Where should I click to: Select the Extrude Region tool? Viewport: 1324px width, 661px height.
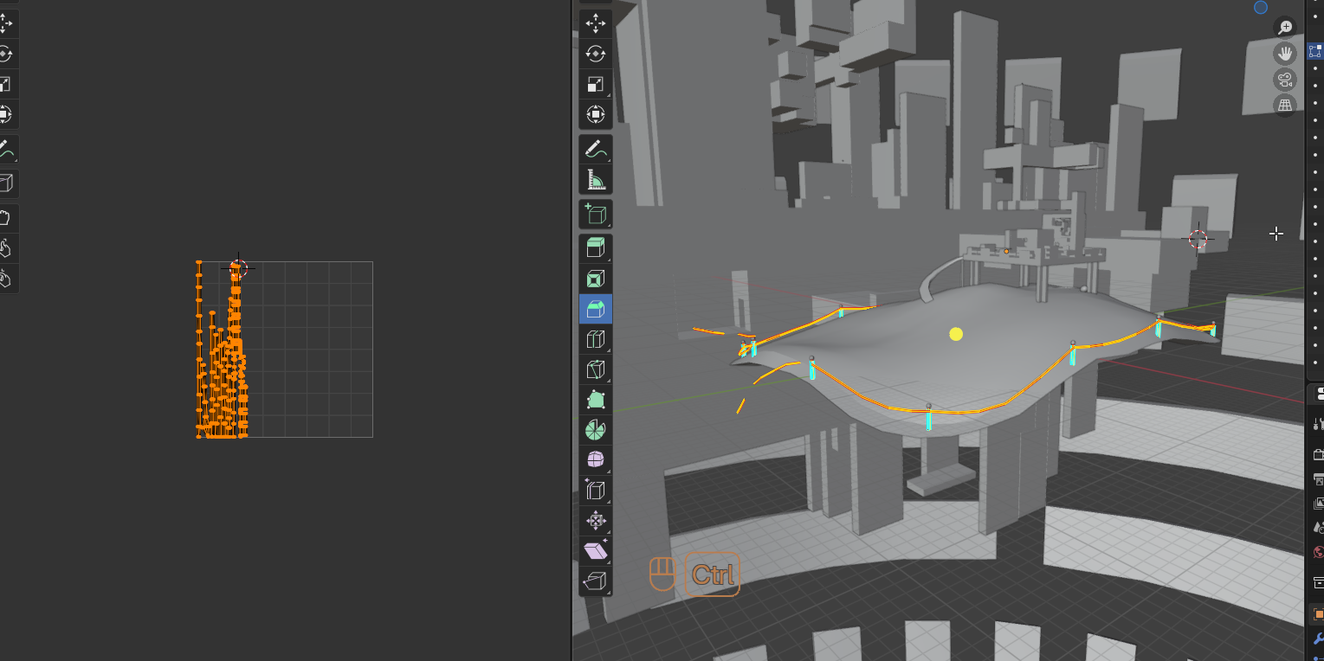(x=596, y=247)
